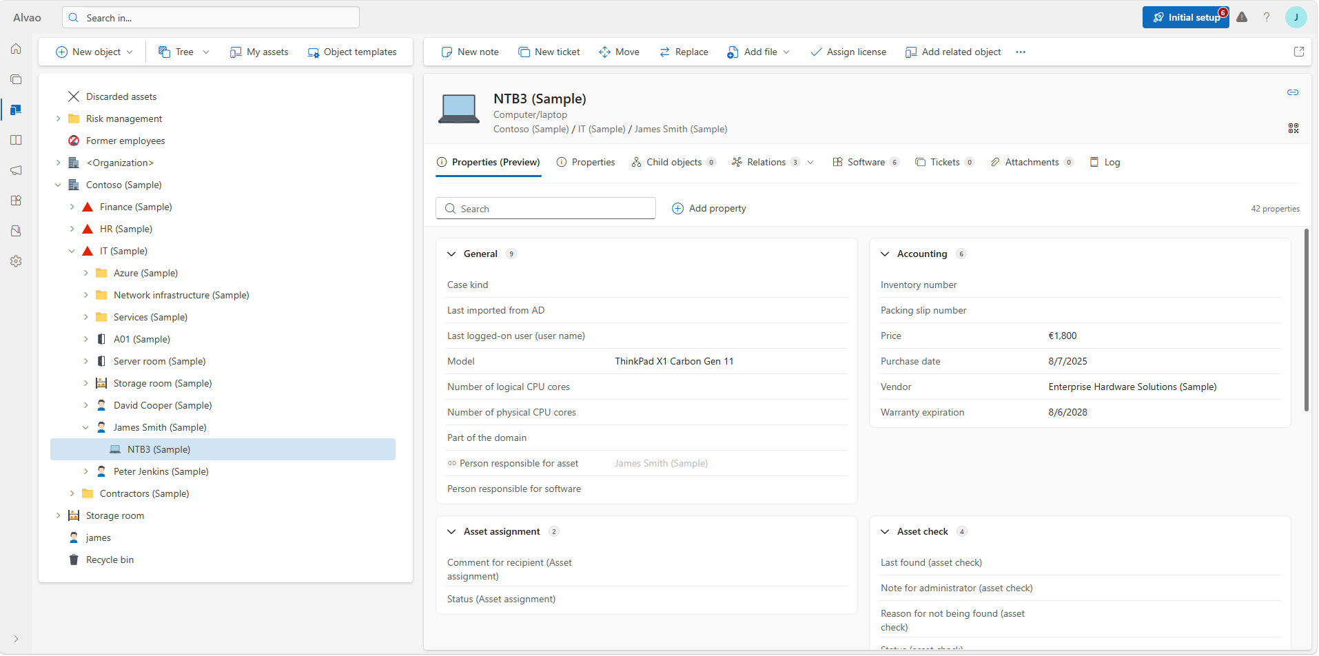Screen dimensions: 1319x656
Task: Click the Initial setup button
Action: click(x=1185, y=17)
